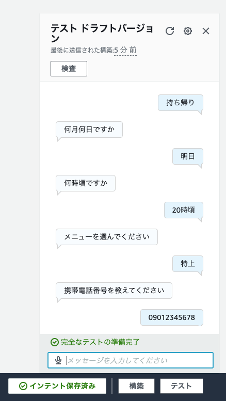This screenshot has width=226, height=401.
Task: Click the テスト button in bottom bar
Action: [182, 386]
